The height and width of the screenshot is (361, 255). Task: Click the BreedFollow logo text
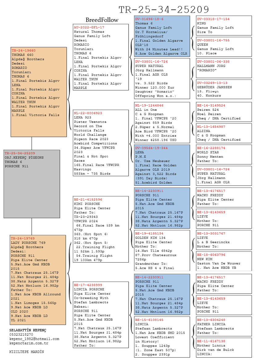coord(102,20)
